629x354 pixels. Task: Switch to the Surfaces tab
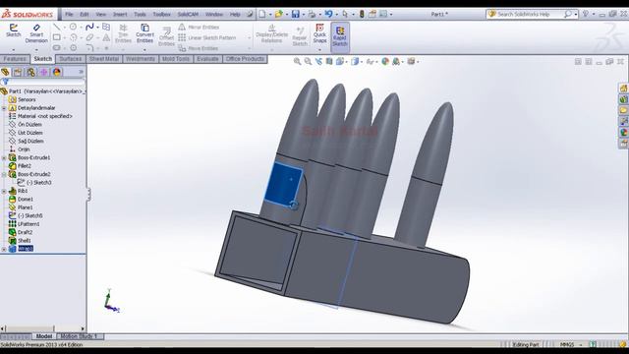(x=70, y=59)
